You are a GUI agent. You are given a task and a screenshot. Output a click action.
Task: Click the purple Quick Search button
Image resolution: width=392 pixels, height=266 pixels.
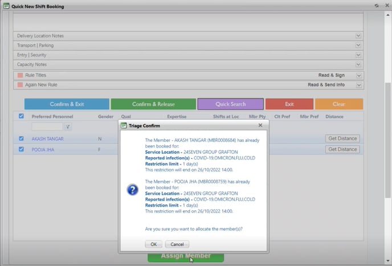(x=230, y=104)
